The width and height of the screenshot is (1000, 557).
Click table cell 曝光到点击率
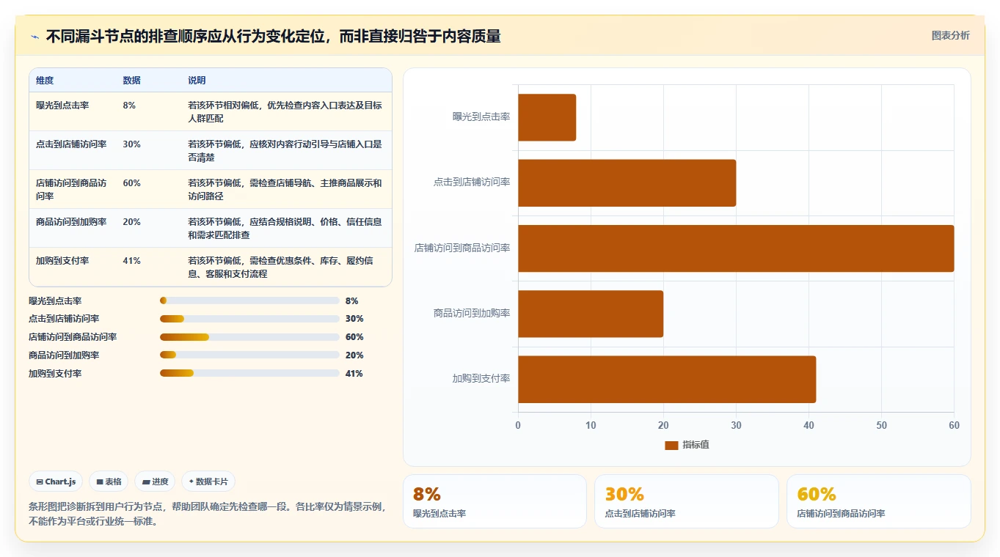pyautogui.click(x=62, y=106)
